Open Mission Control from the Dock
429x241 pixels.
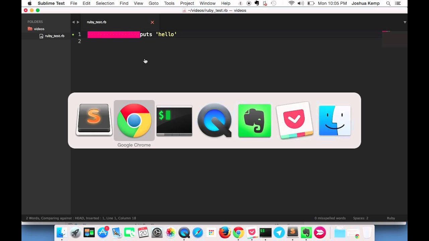[x=89, y=232]
